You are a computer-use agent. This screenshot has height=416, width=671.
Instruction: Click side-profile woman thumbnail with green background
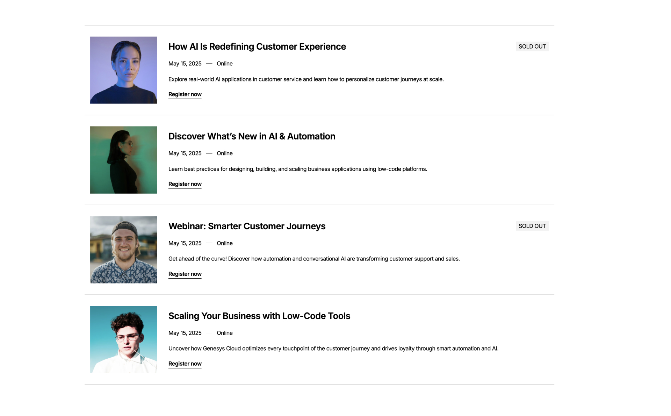[x=124, y=160]
